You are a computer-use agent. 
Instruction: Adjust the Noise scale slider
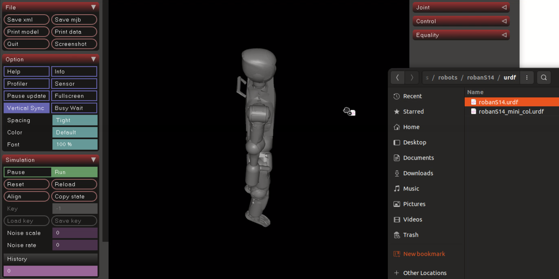click(75, 233)
